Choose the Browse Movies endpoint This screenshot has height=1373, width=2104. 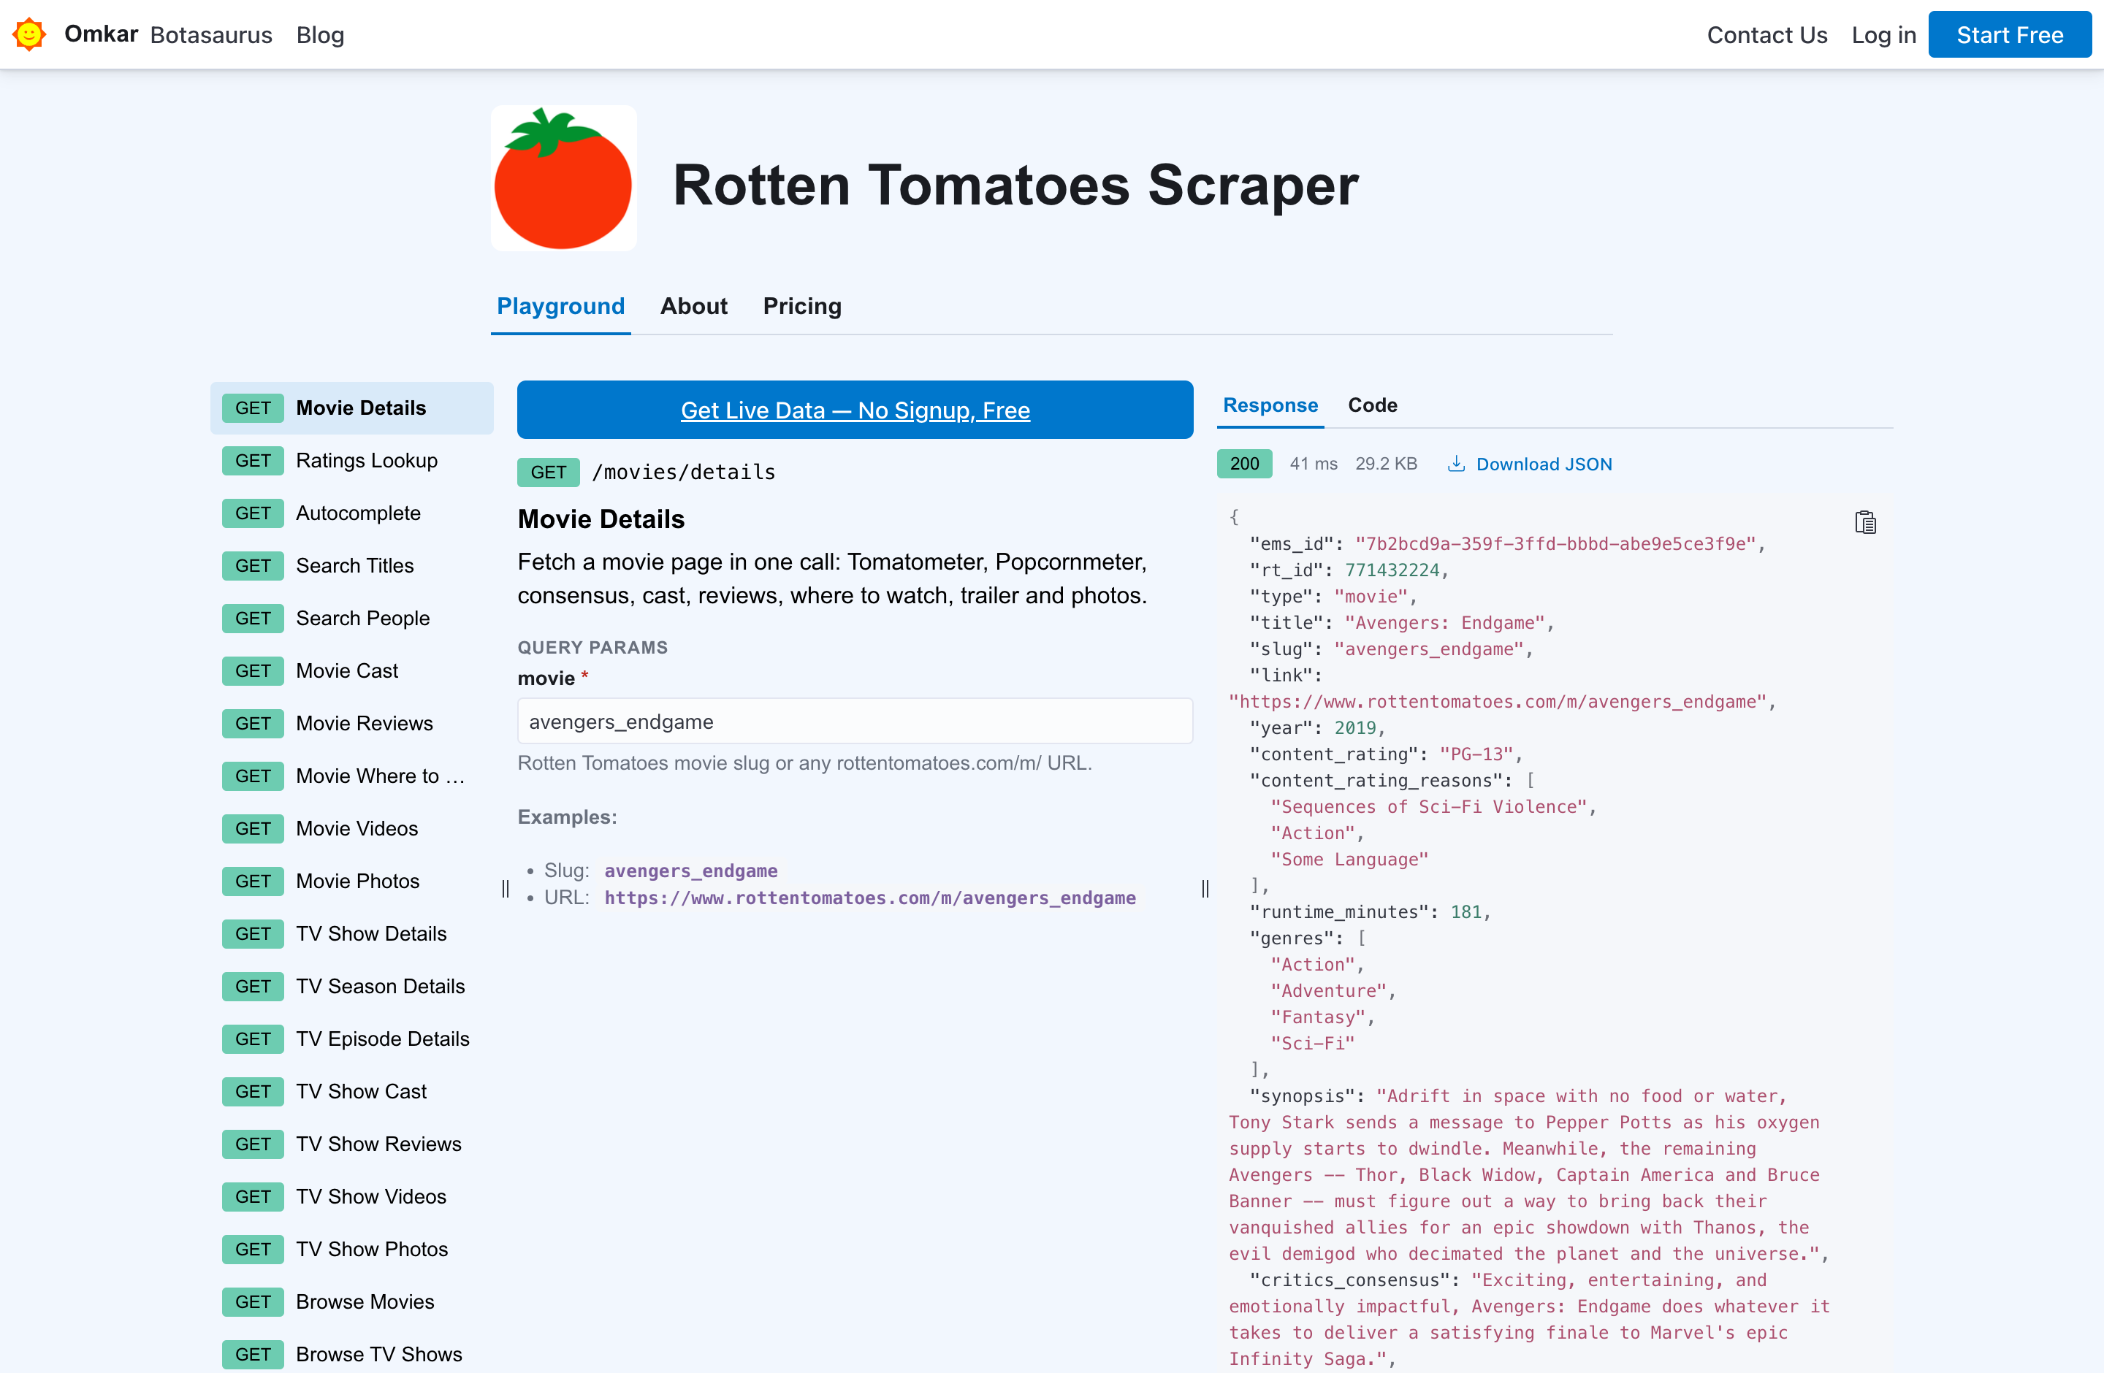click(x=352, y=1301)
